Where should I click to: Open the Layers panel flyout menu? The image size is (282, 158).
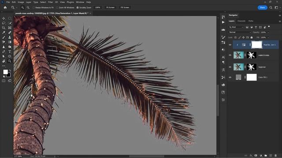(x=280, y=21)
